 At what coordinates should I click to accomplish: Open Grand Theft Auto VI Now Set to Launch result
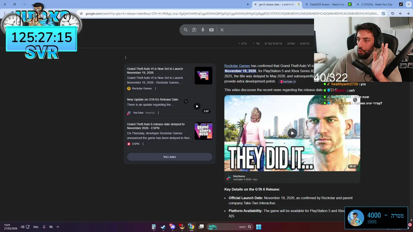[155, 71]
